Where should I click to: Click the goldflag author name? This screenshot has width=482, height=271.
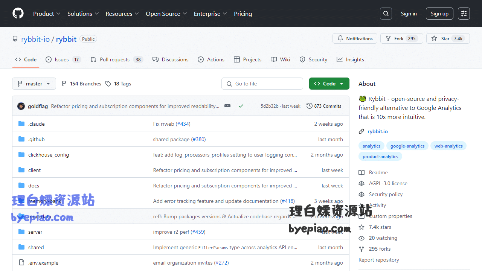click(x=38, y=106)
